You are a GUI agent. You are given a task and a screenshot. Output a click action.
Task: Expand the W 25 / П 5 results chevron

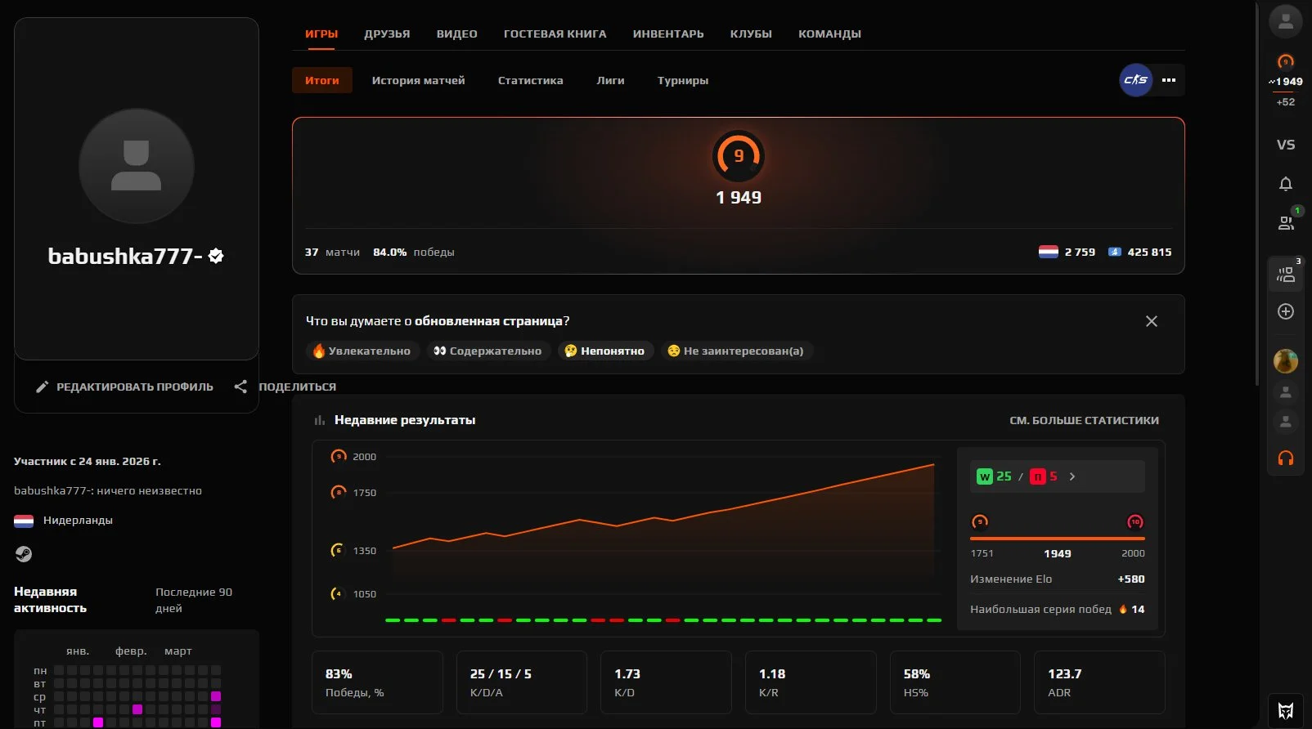click(1072, 476)
